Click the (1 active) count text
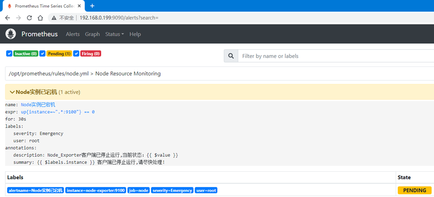This screenshot has width=434, height=197. coord(69,92)
